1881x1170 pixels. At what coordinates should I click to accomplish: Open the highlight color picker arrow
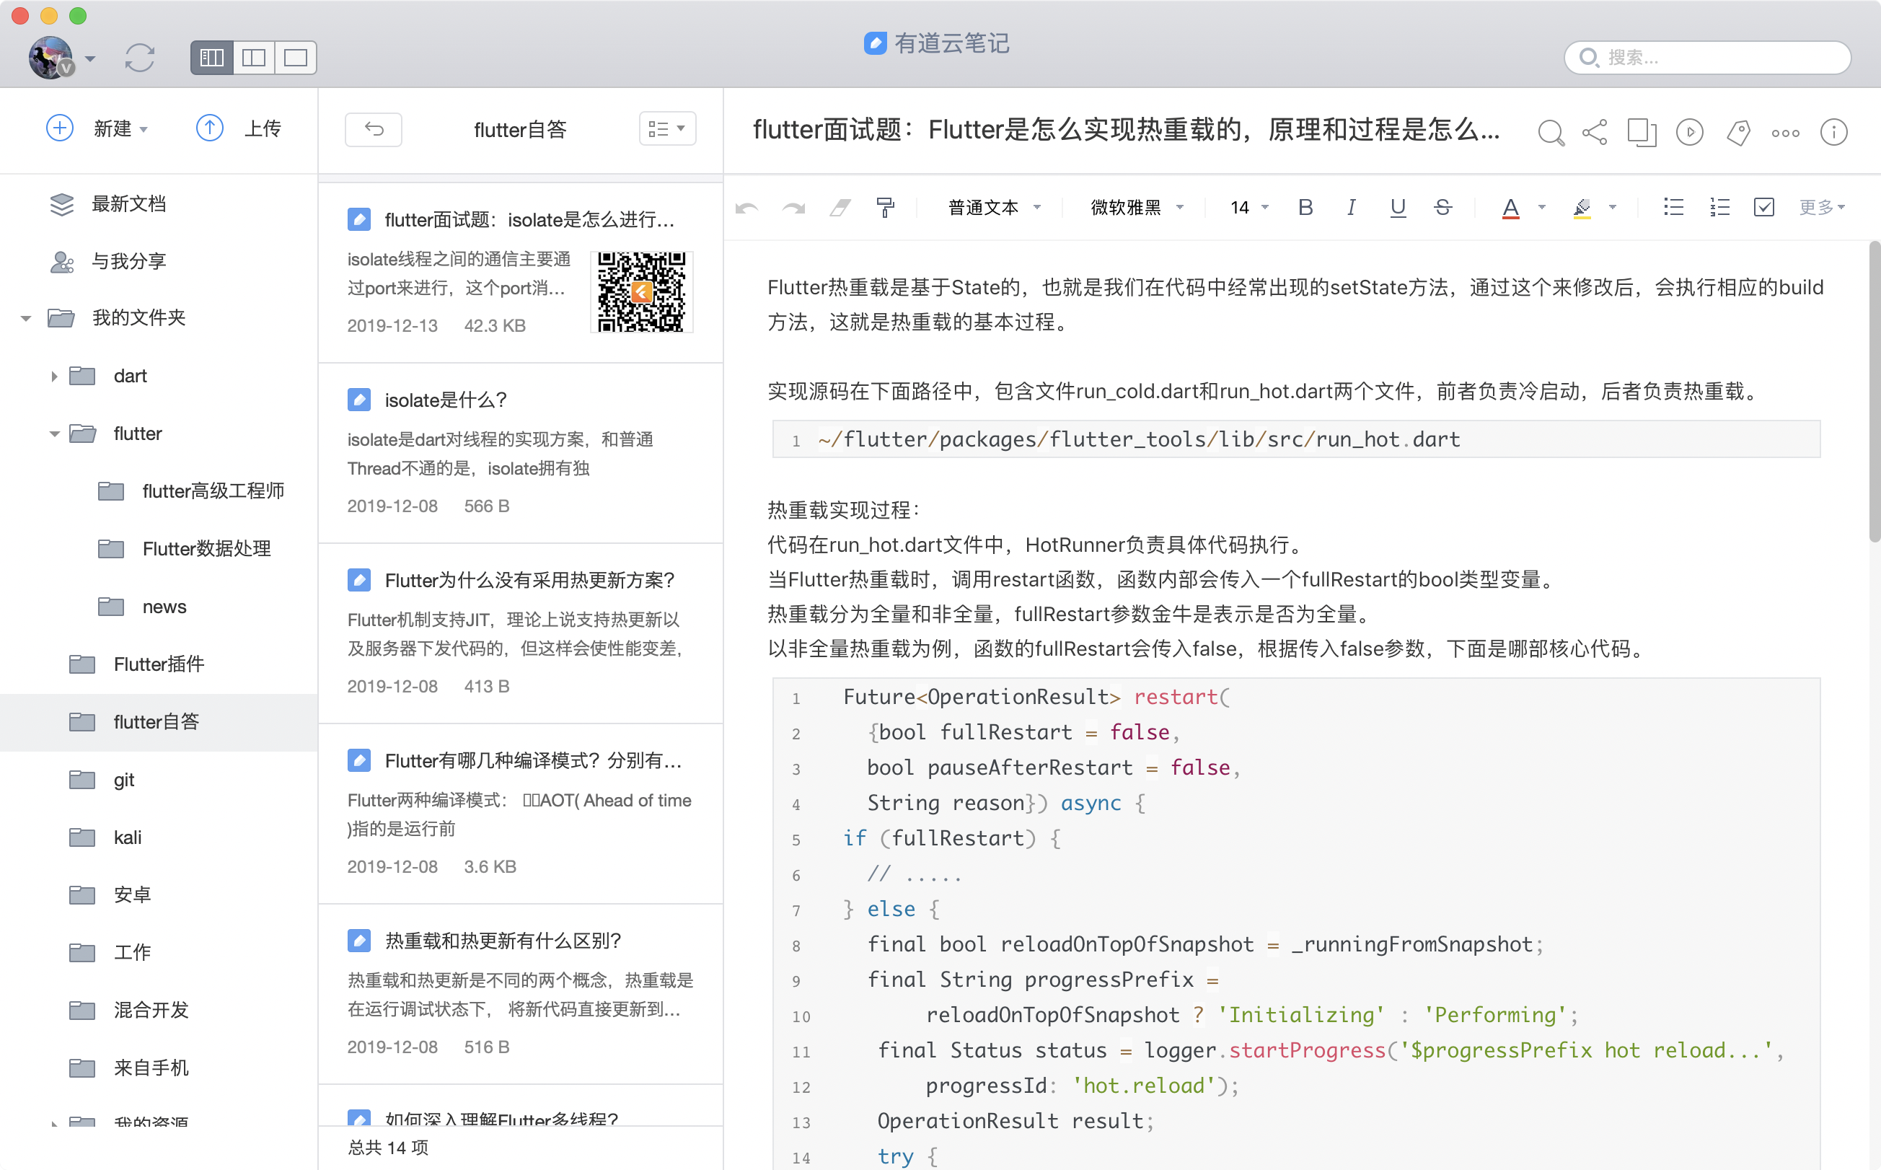[1613, 207]
